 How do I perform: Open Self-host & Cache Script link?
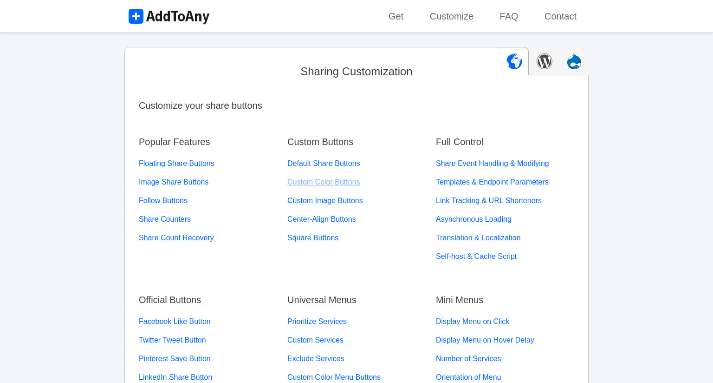point(476,256)
